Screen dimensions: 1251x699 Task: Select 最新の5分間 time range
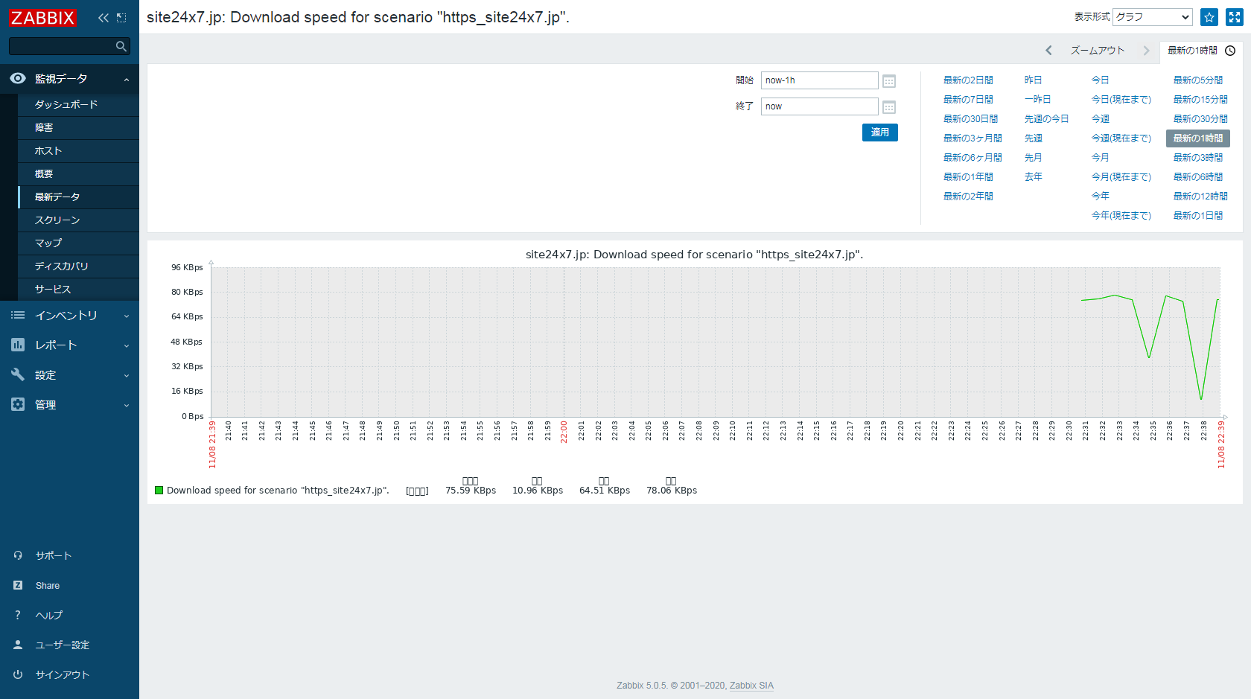(1198, 80)
